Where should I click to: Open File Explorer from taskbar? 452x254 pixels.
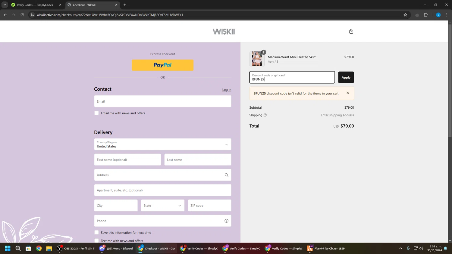tap(49, 248)
